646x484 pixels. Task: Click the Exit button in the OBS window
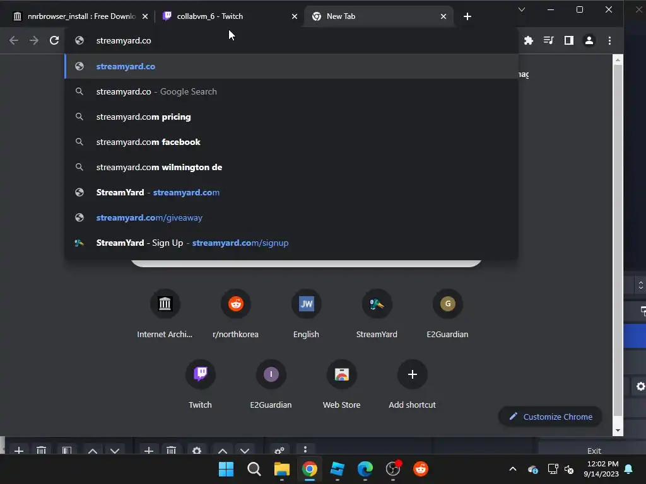pos(594,450)
